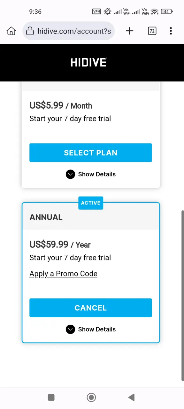The width and height of the screenshot is (184, 409).
Task: Open a new tab with plus icon
Action: (x=129, y=31)
